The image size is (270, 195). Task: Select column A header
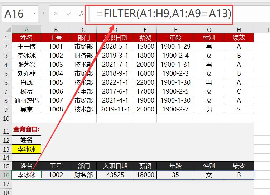(x=26, y=30)
